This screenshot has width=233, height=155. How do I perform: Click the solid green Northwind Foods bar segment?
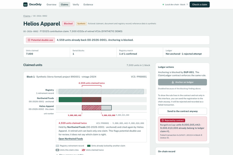(70, 100)
